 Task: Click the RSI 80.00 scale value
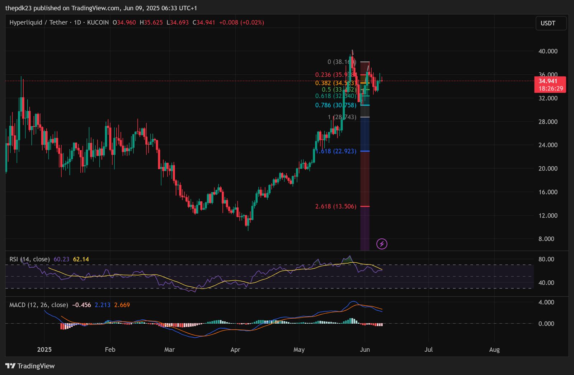546,259
